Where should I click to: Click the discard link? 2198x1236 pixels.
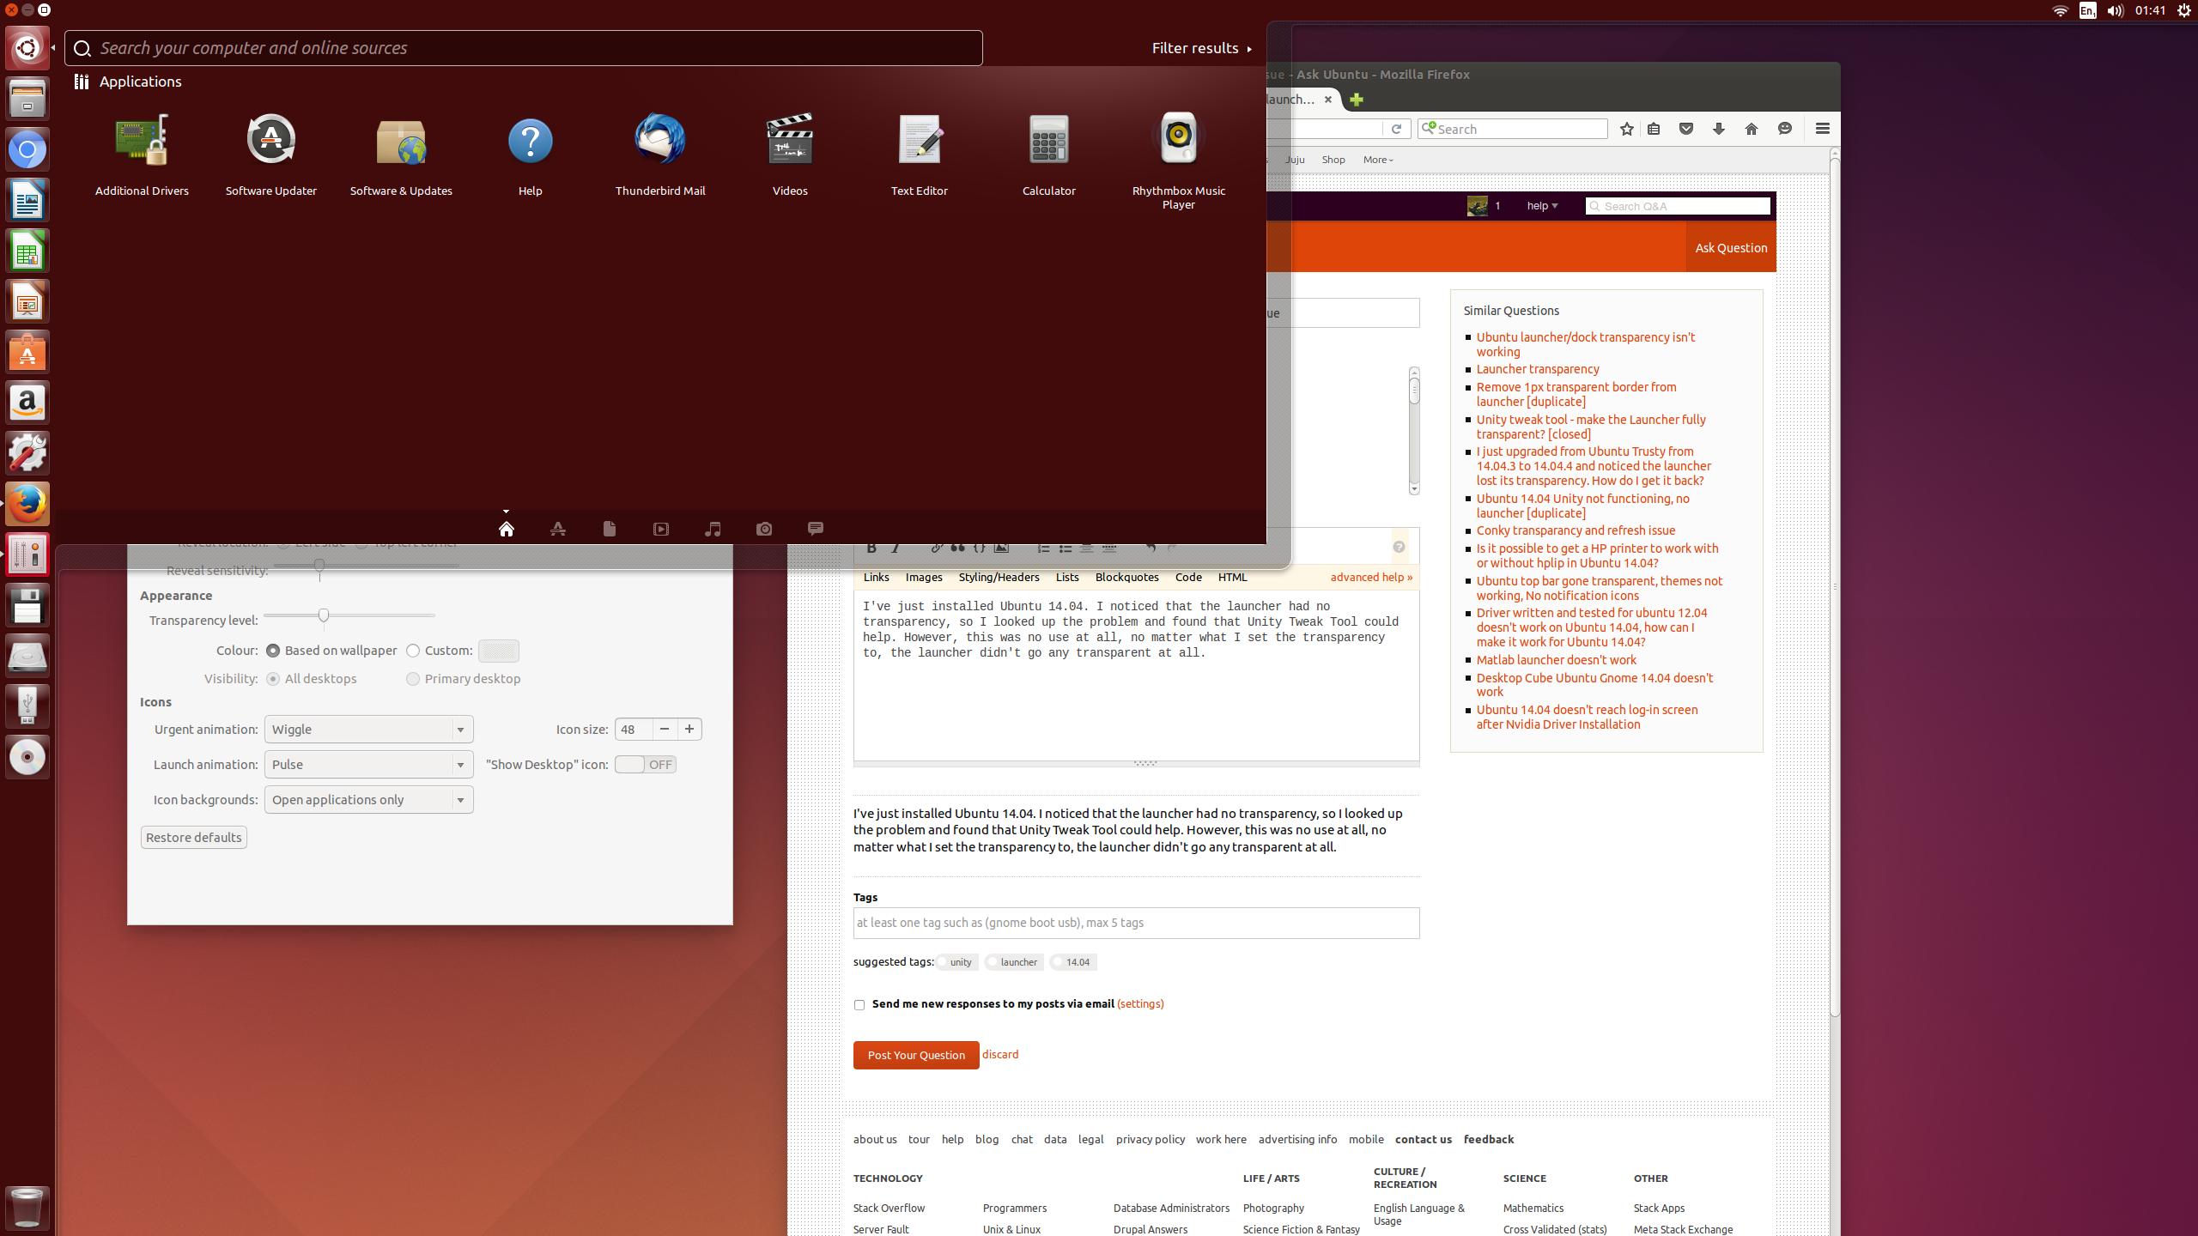pos(1000,1055)
